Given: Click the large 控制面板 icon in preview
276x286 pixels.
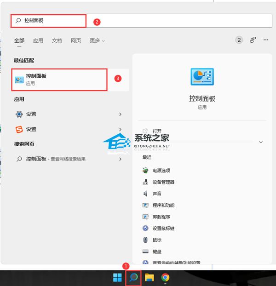Looking at the screenshot, I should click(202, 77).
